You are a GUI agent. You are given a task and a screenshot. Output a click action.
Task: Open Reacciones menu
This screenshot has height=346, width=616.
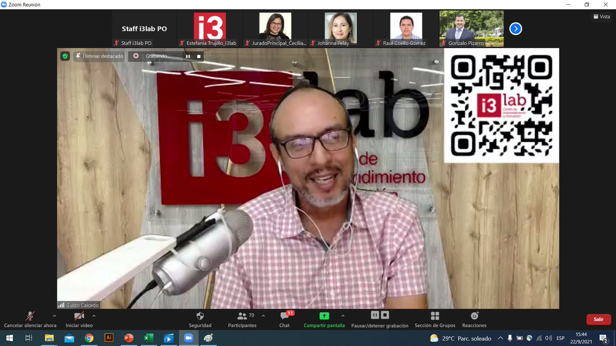[x=474, y=319]
